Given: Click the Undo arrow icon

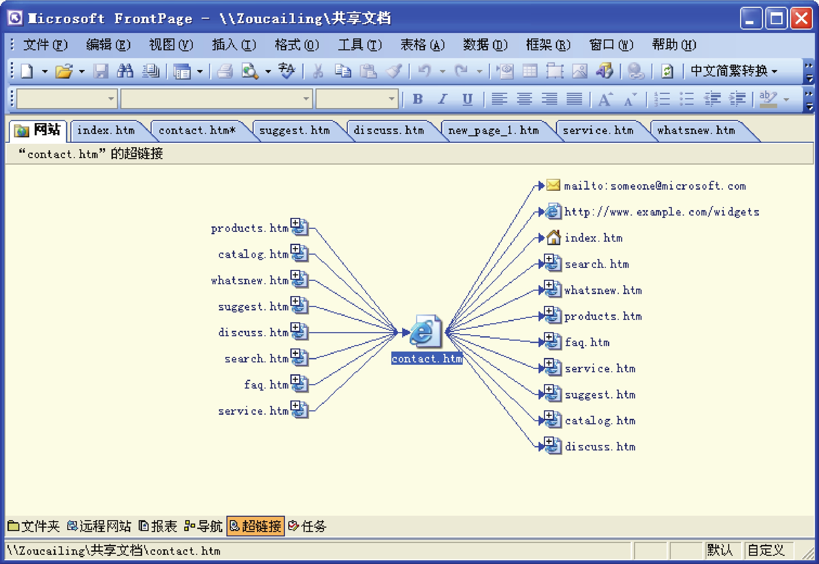Looking at the screenshot, I should point(424,71).
